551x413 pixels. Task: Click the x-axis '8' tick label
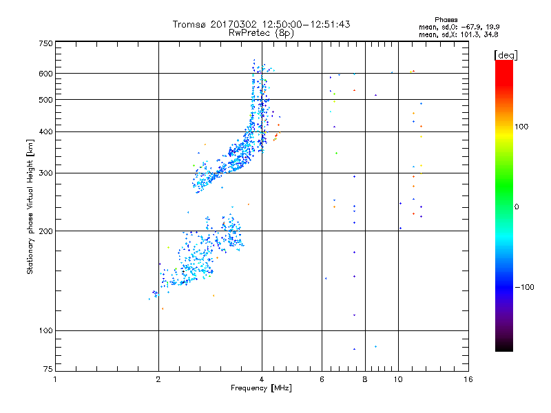point(365,379)
